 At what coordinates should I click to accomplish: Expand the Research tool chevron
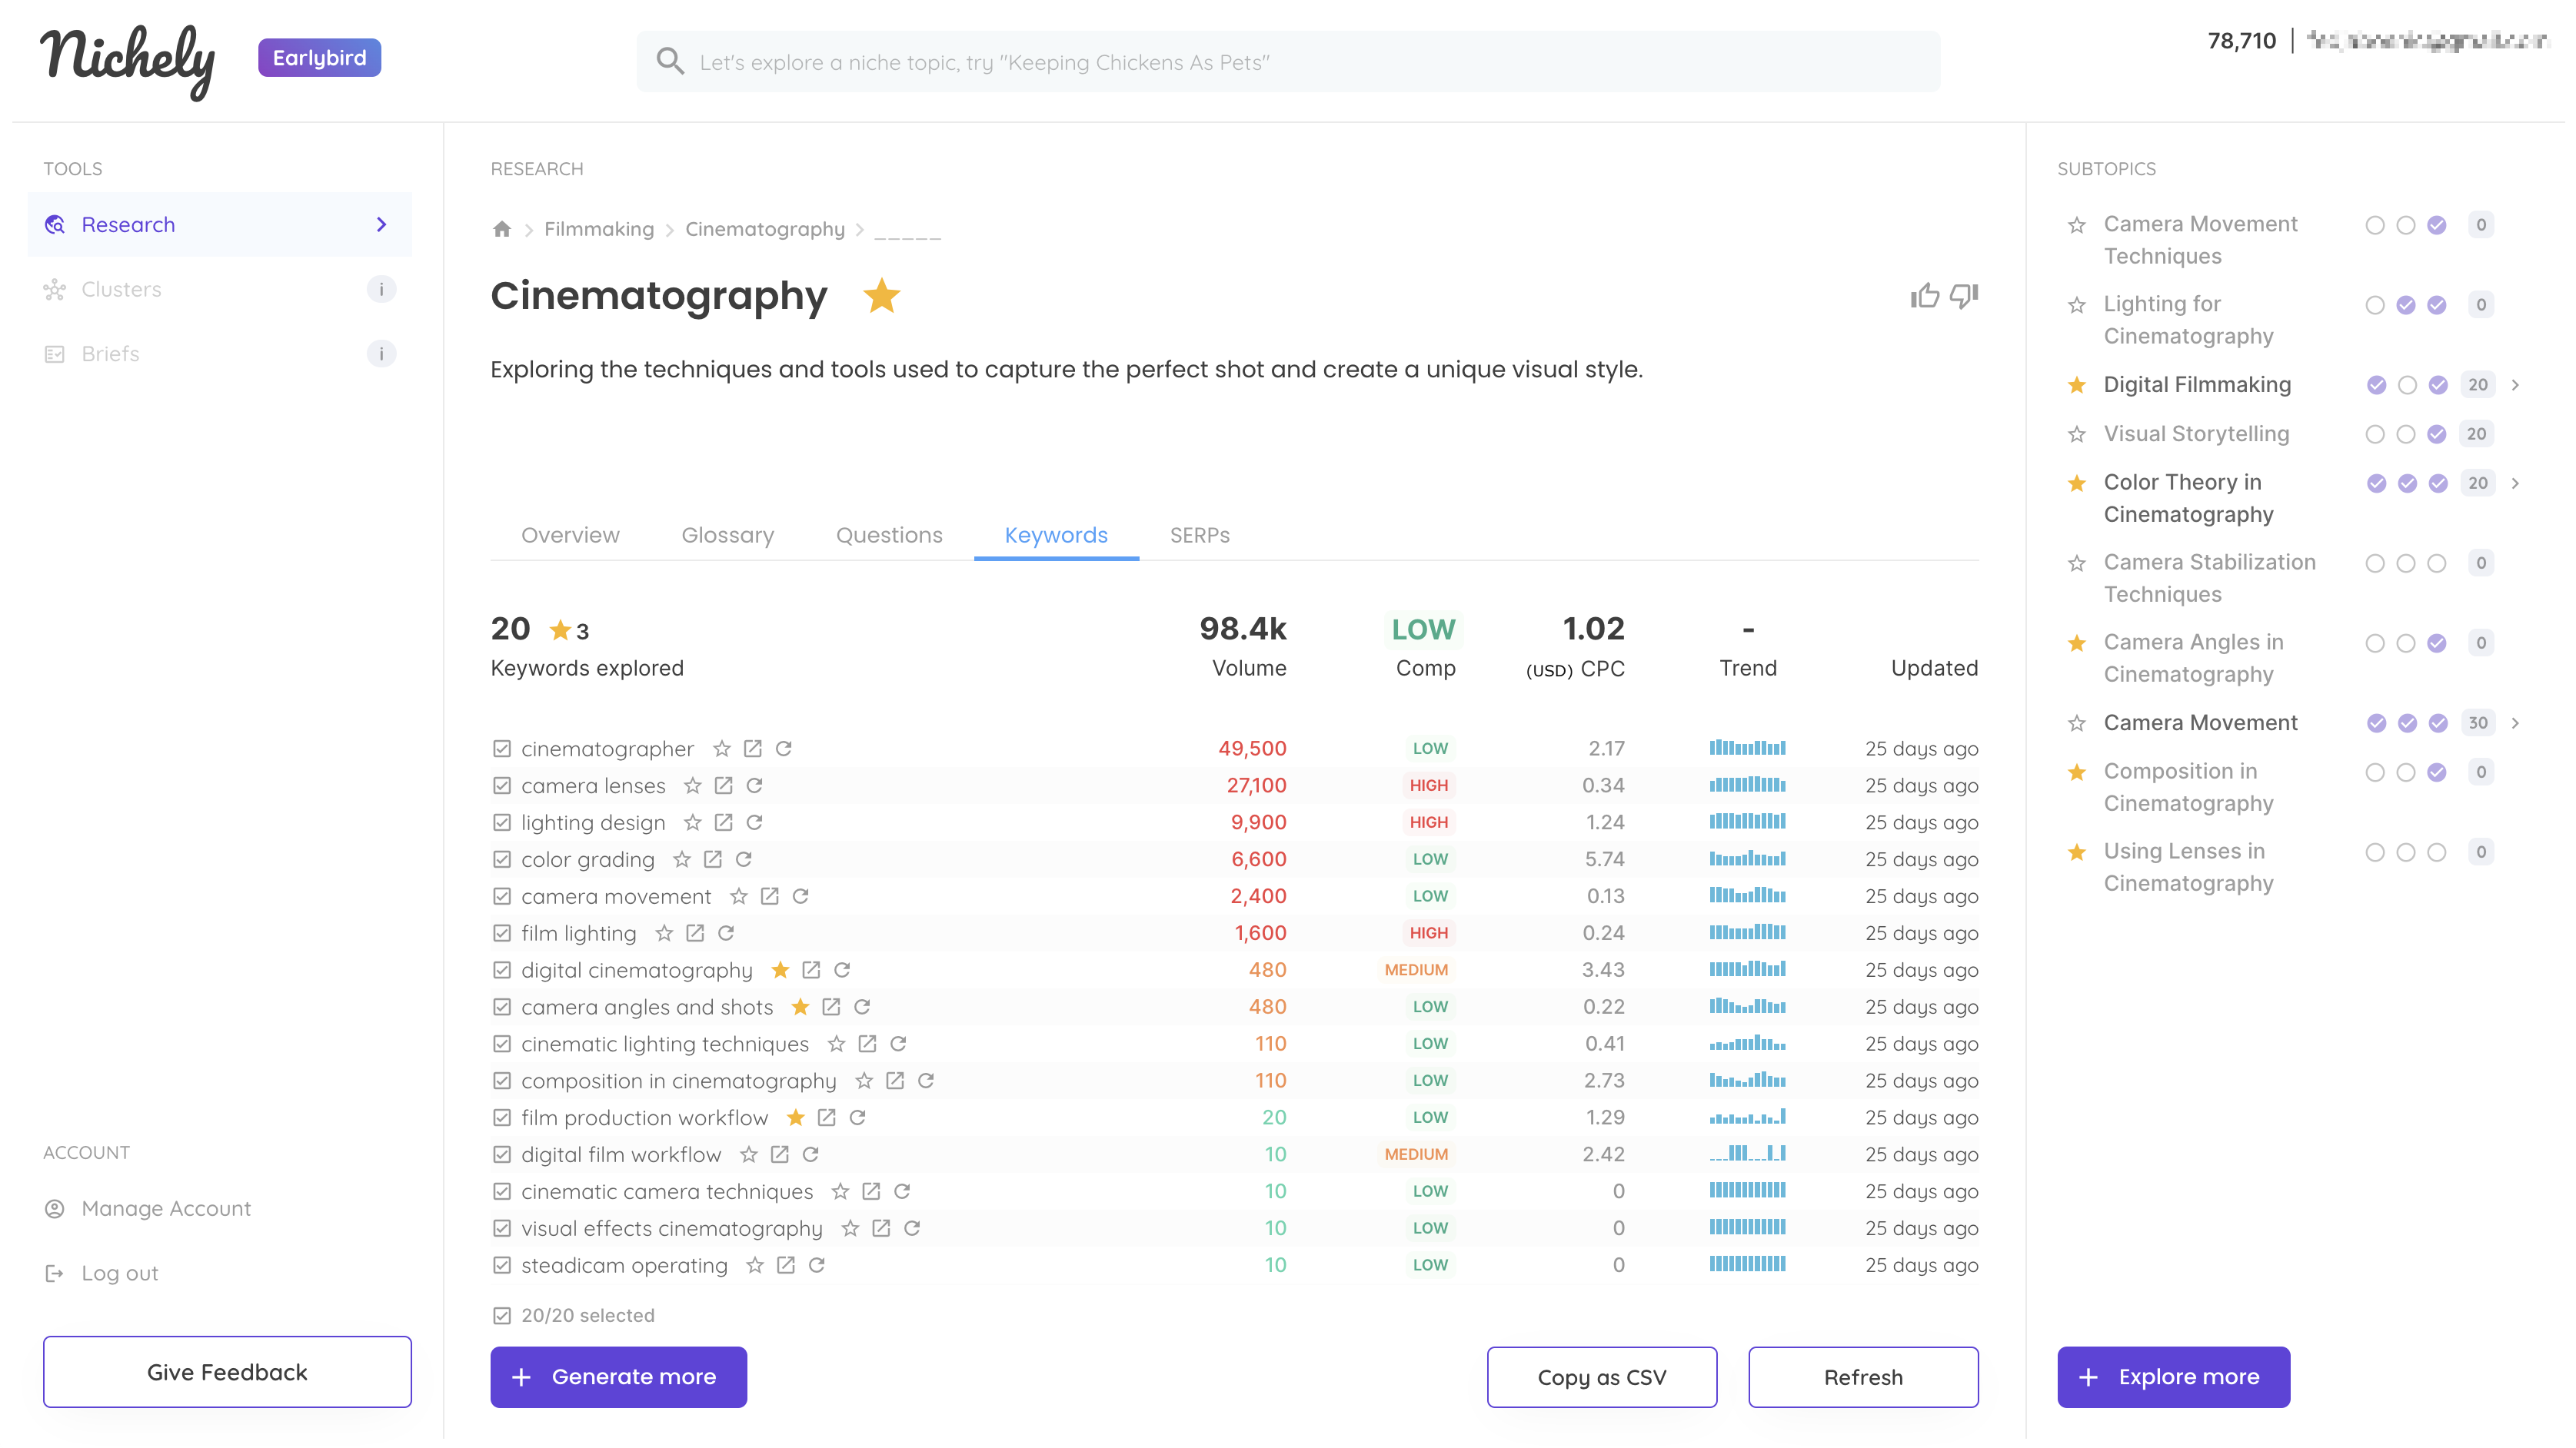click(x=381, y=224)
